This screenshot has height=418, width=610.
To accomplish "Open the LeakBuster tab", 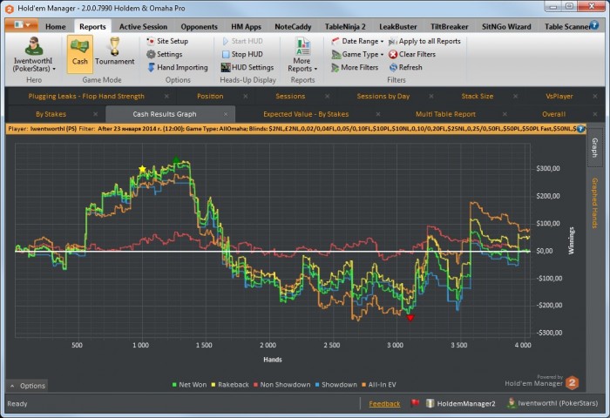I will (398, 27).
